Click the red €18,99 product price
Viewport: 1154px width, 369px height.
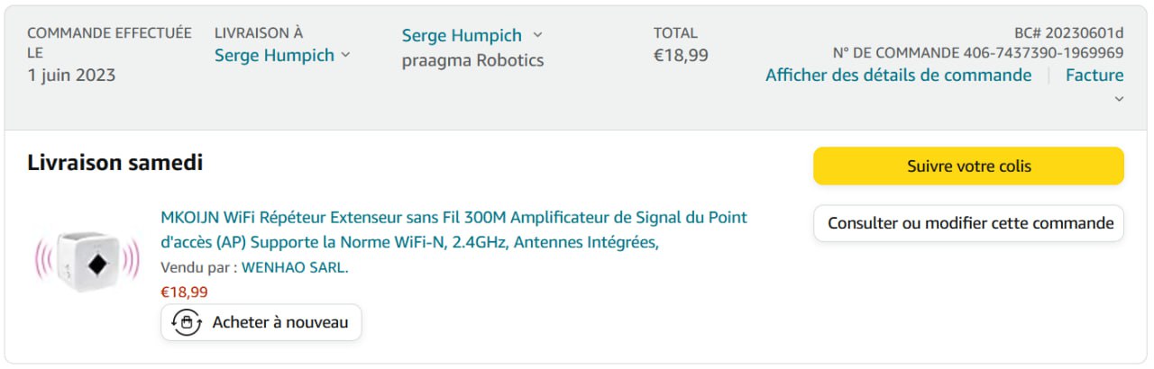[x=184, y=292]
